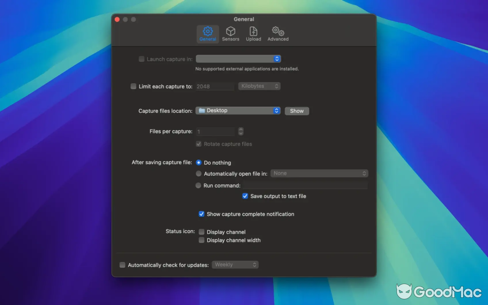Select the Do nothing radio button

[198, 162]
